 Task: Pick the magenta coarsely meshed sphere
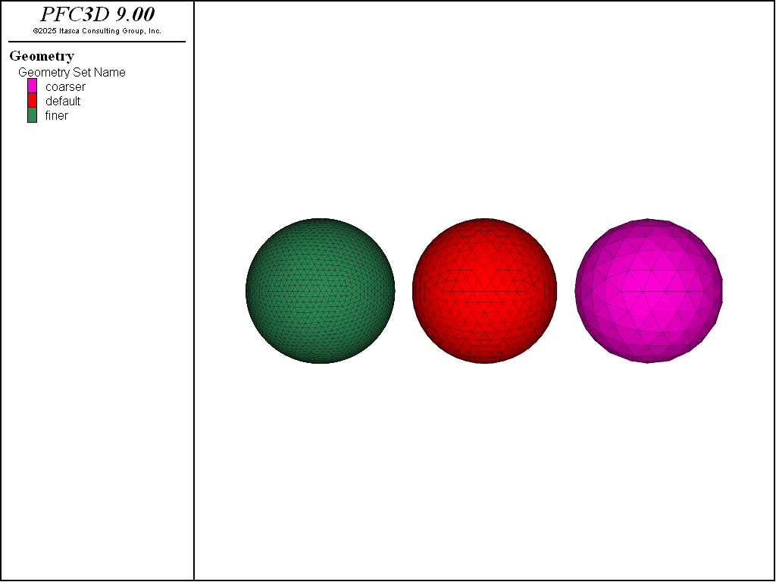pos(649,291)
